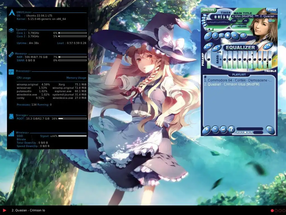Click the topmost clutterbar round button
Image resolution: width=286 pixels, height=215 pixels.
205,15
